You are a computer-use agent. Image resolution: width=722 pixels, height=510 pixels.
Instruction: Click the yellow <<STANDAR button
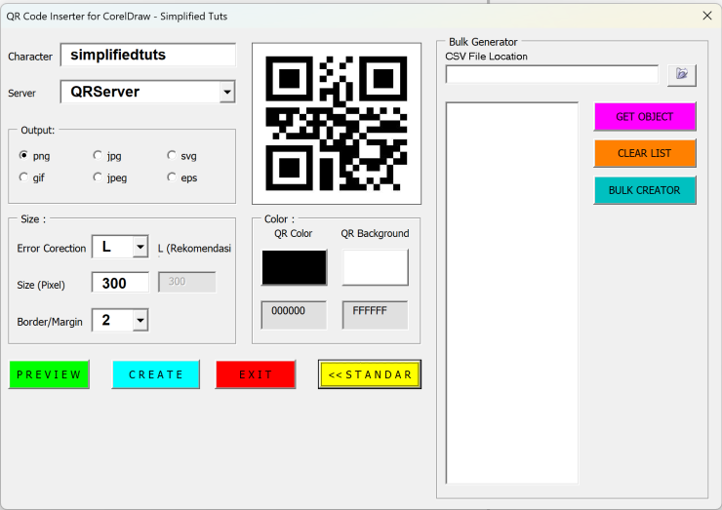(370, 374)
